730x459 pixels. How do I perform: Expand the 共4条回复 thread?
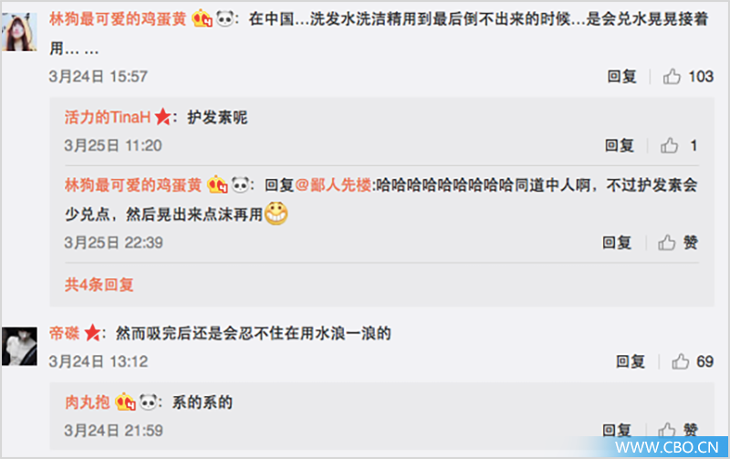[99, 285]
